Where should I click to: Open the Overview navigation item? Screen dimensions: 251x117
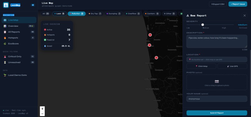19,26
